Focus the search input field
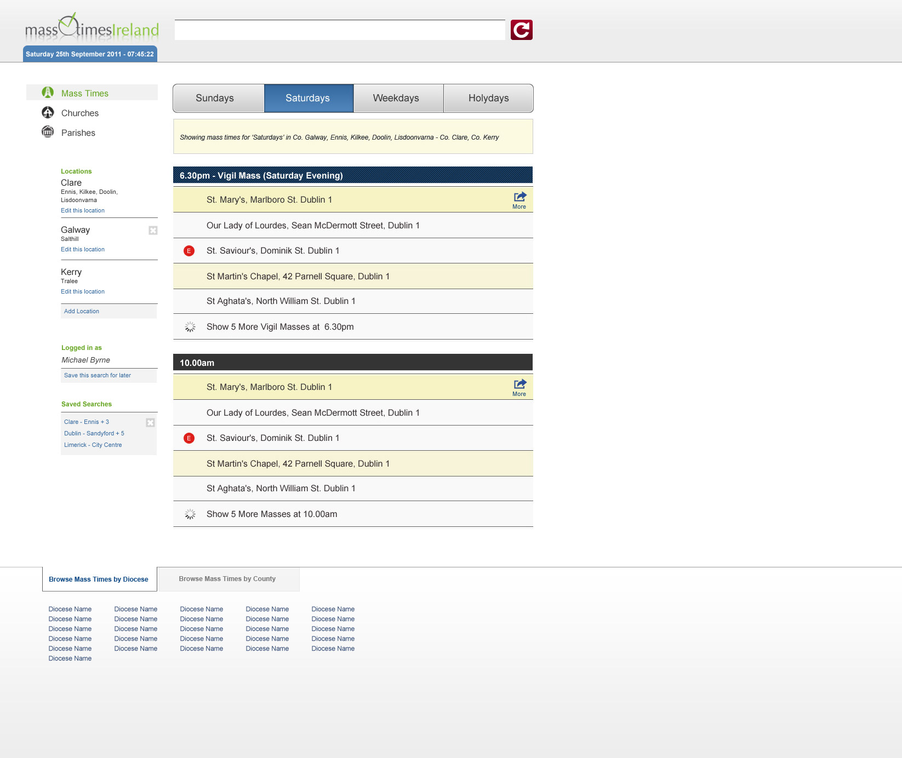The height and width of the screenshot is (758, 902). (340, 30)
